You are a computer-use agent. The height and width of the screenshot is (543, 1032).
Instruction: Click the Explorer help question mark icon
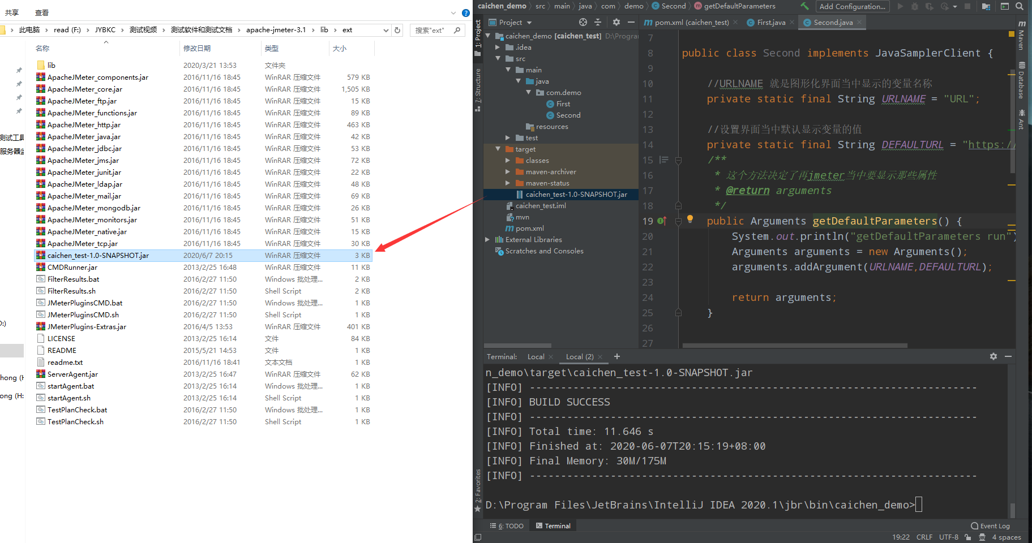[x=465, y=12]
